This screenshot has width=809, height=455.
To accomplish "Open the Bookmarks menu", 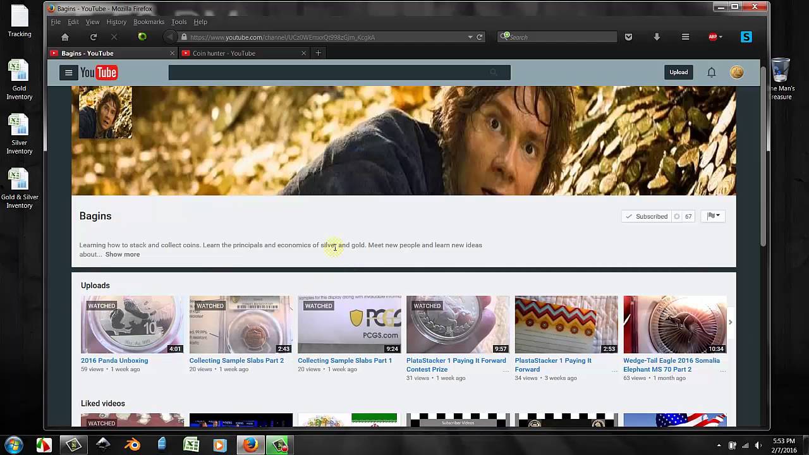I will pyautogui.click(x=149, y=22).
